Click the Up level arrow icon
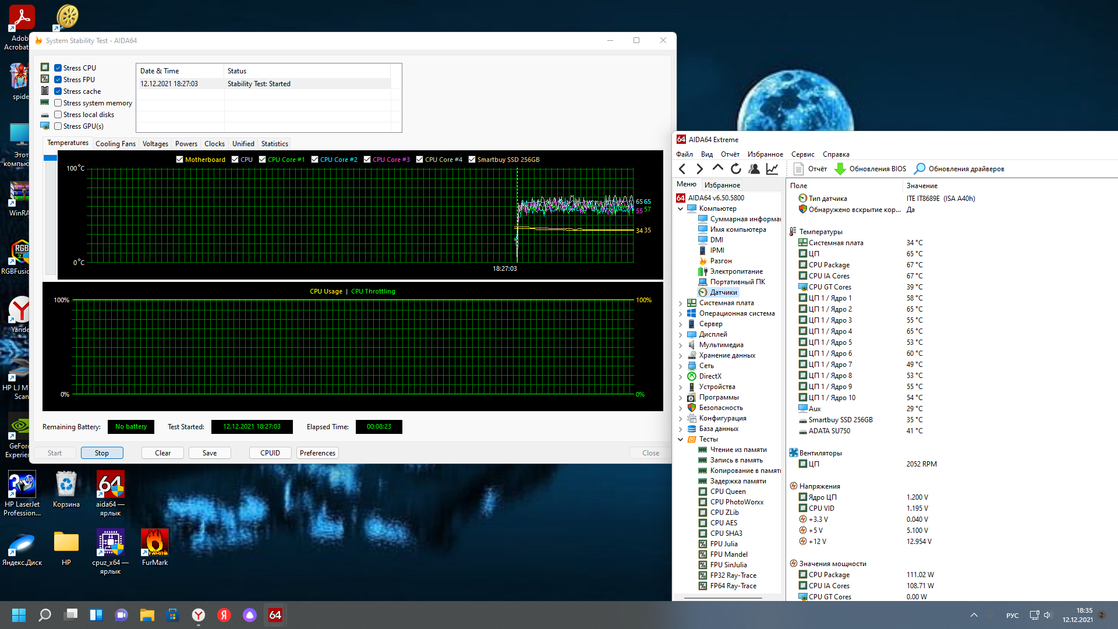 718,168
